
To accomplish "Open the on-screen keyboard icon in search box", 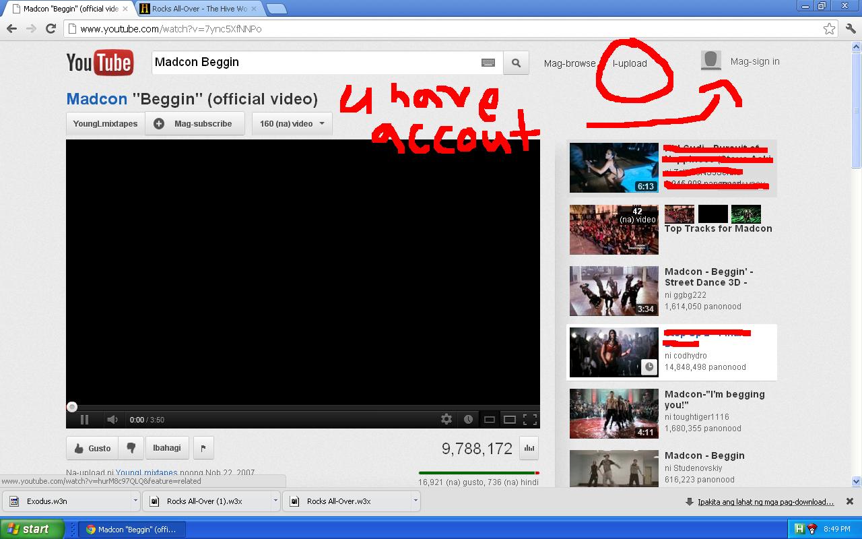I will click(488, 63).
